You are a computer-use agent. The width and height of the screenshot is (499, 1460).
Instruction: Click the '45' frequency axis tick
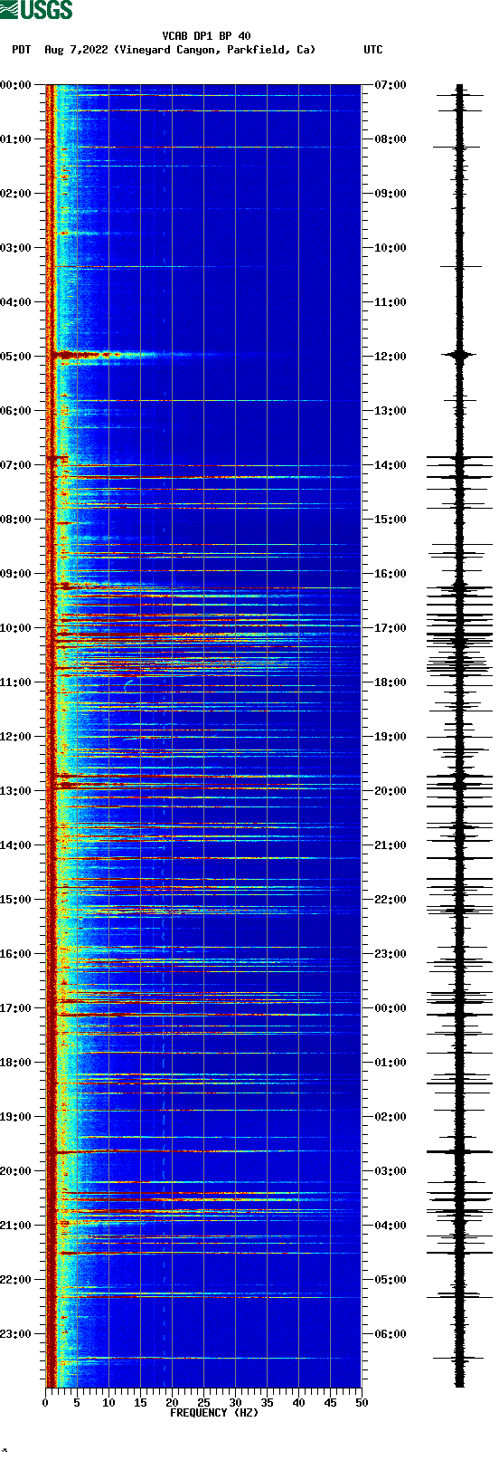[x=330, y=1403]
